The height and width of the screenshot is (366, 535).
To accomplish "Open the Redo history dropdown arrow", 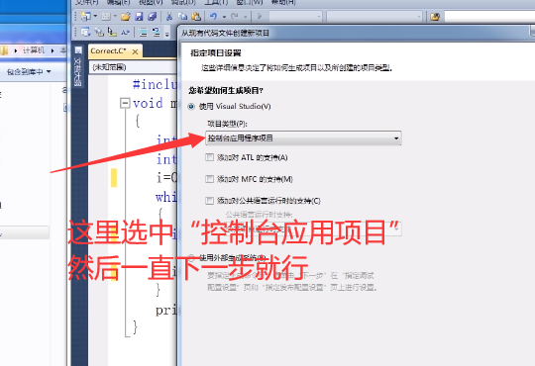I will coord(245,17).
